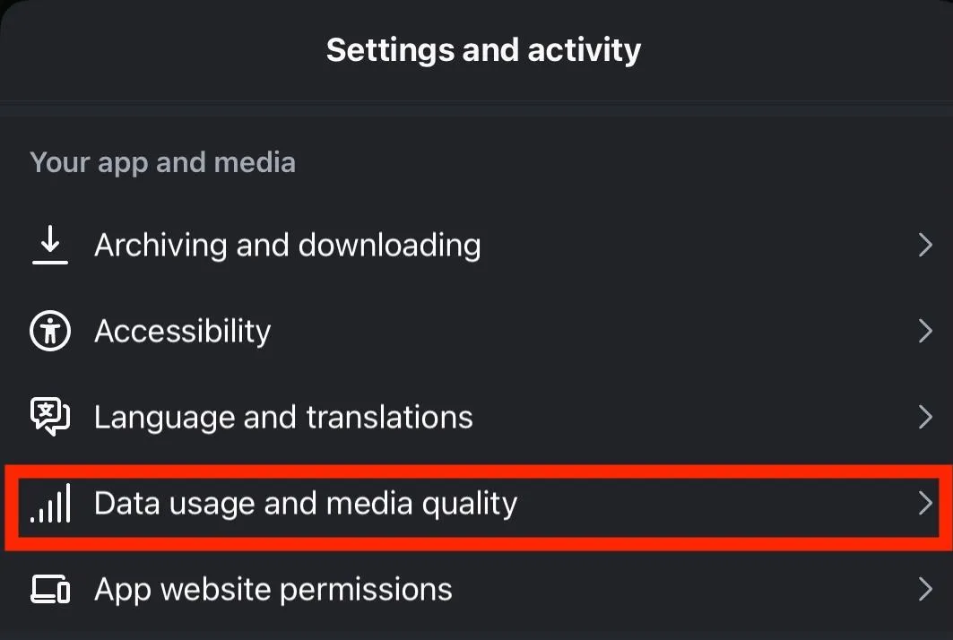Expand the Archiving and downloading row chevron

(925, 244)
